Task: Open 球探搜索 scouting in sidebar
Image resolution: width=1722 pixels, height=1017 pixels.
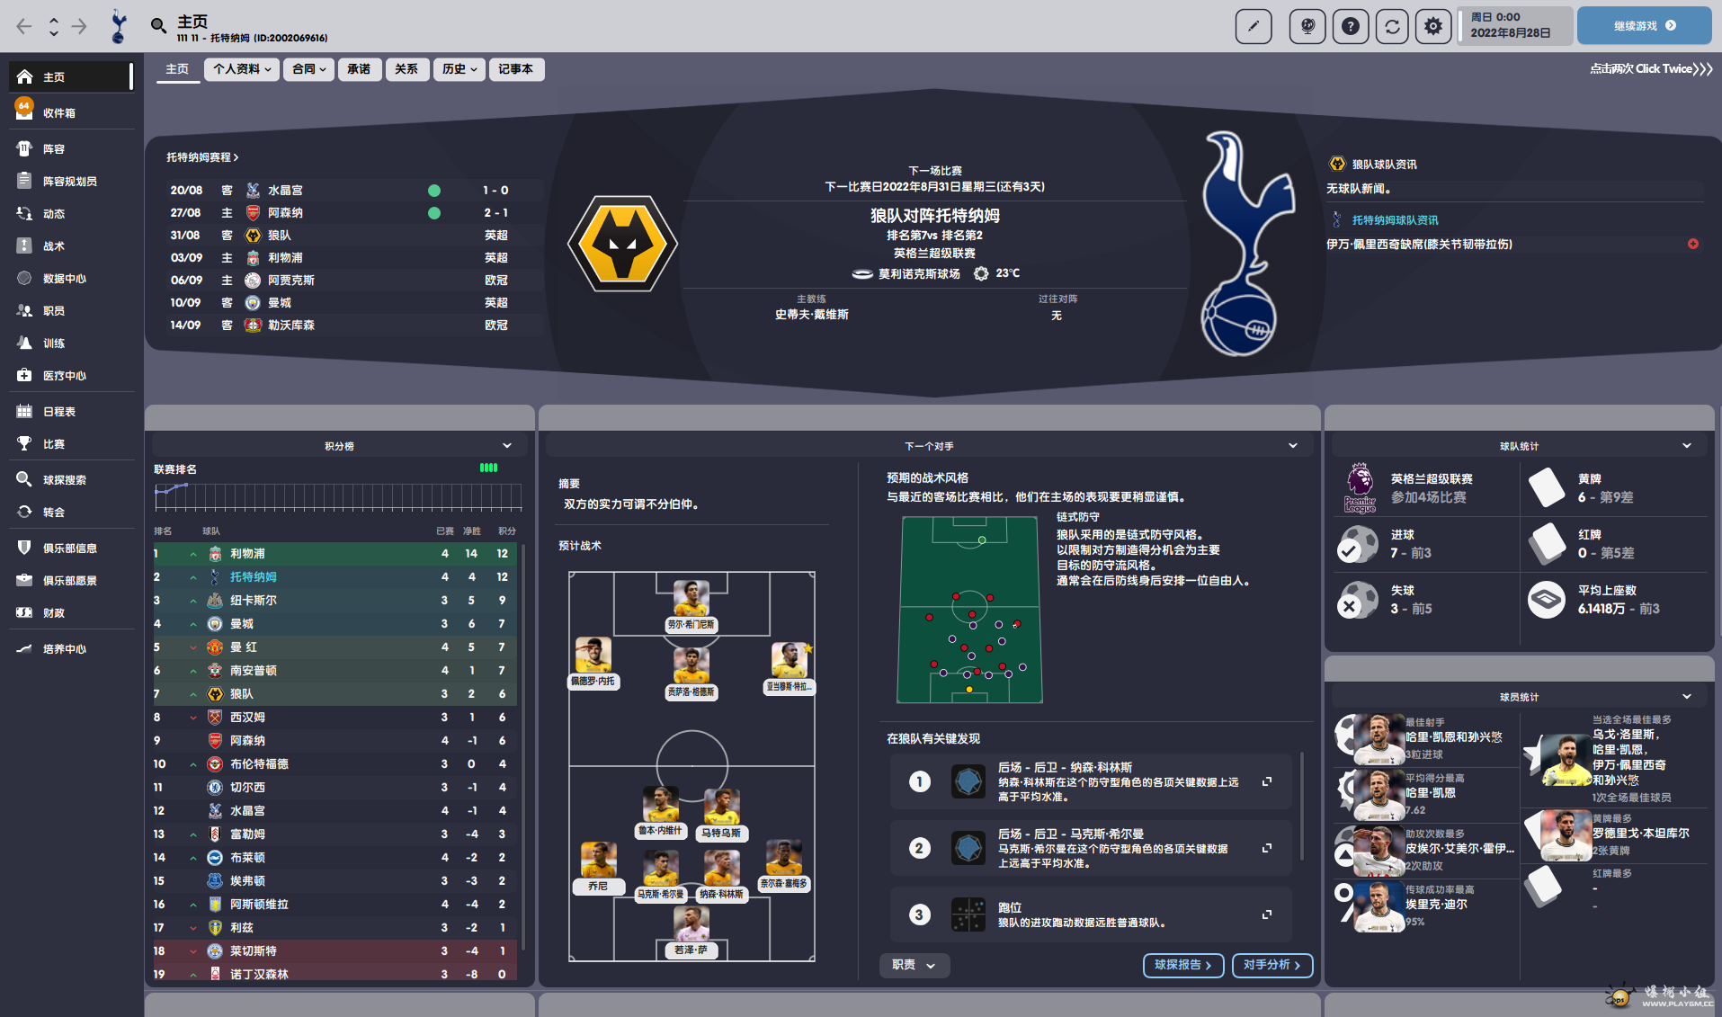Action: pyautogui.click(x=72, y=480)
